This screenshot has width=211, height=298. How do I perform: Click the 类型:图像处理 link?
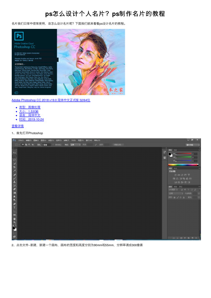tap(30, 107)
